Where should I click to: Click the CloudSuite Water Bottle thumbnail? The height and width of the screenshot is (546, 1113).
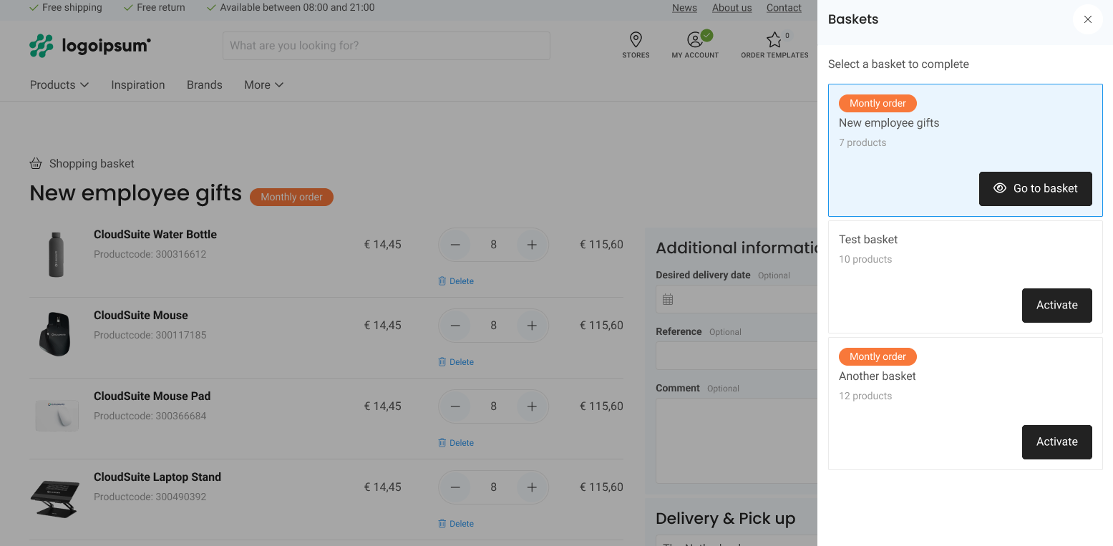(57, 254)
